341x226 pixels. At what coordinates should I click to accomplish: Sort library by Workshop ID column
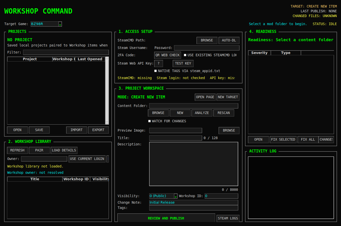pyautogui.click(x=76, y=179)
